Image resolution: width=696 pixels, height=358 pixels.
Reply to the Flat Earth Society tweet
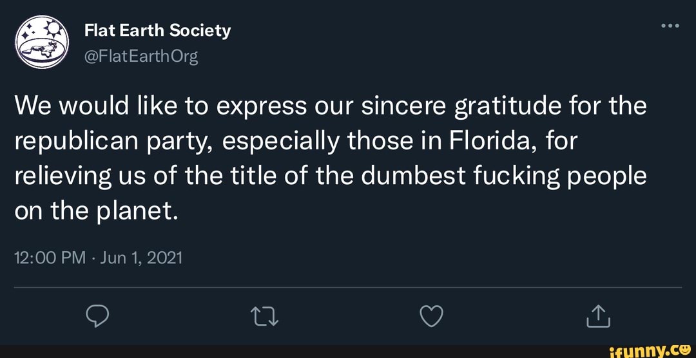pos(97,316)
